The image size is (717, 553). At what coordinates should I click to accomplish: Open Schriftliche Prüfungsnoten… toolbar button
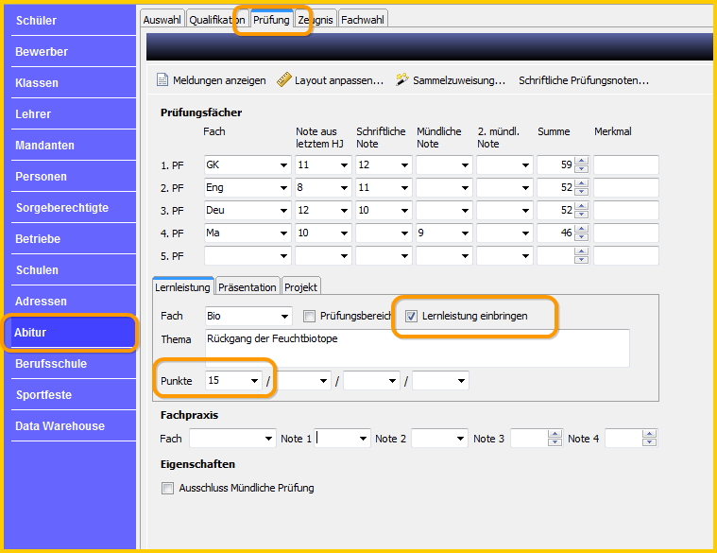584,80
